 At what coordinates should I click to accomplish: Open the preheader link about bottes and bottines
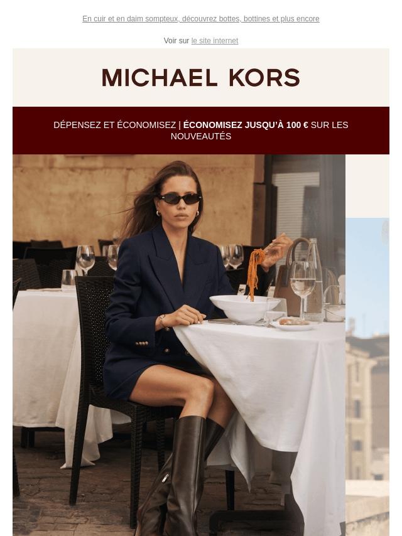[201, 19]
